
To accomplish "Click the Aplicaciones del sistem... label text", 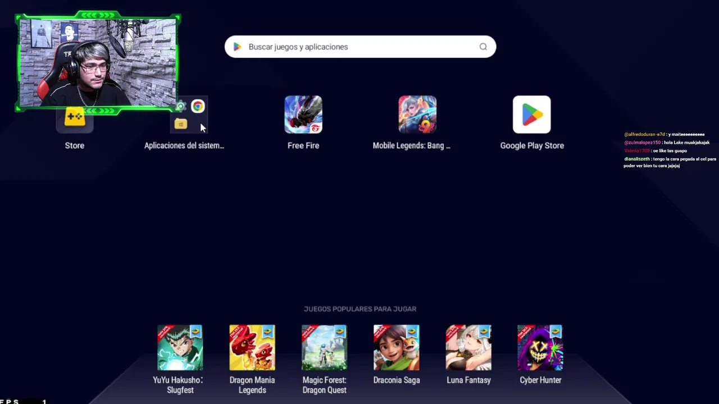I will point(184,145).
